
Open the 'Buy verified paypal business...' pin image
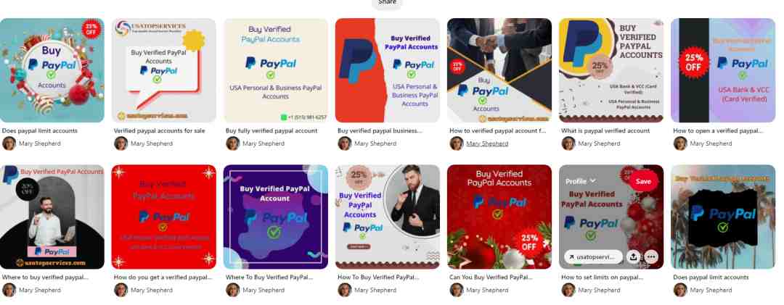(x=388, y=70)
